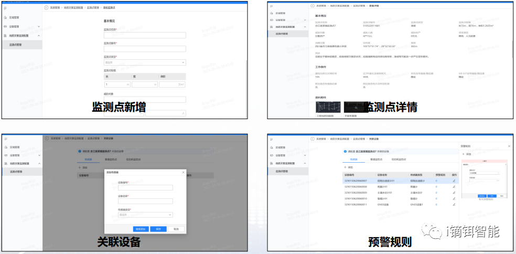This screenshot has height=254, width=516.
Task: Click the edit pencil icon for device 329015062006​0007
Action: pyautogui.click(x=454, y=181)
